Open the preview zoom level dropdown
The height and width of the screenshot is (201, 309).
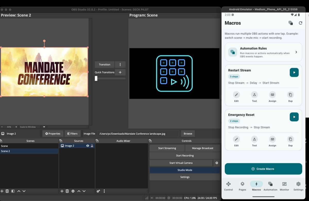coord(44,127)
